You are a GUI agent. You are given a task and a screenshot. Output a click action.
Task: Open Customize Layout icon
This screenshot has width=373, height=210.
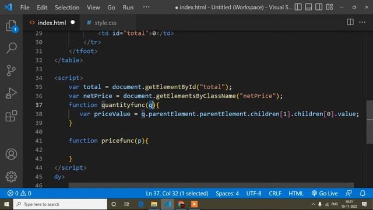(329, 7)
